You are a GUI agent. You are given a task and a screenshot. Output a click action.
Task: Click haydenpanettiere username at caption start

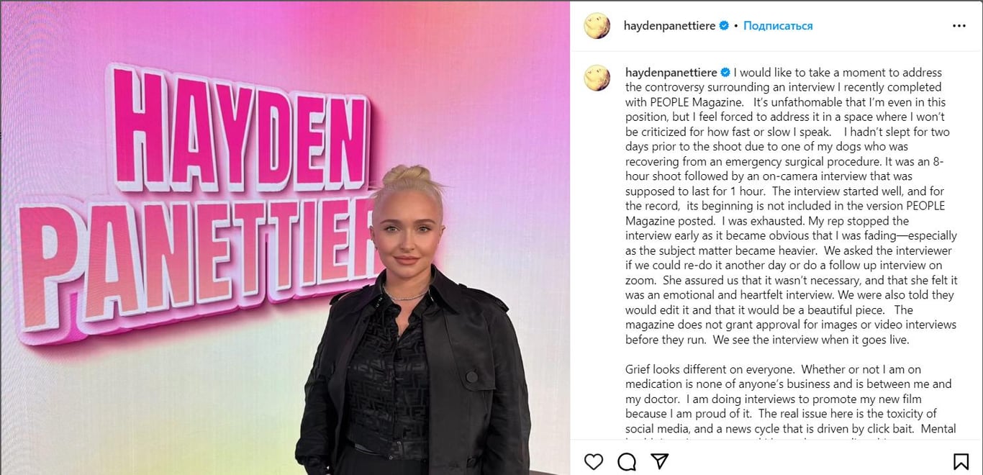pos(671,73)
